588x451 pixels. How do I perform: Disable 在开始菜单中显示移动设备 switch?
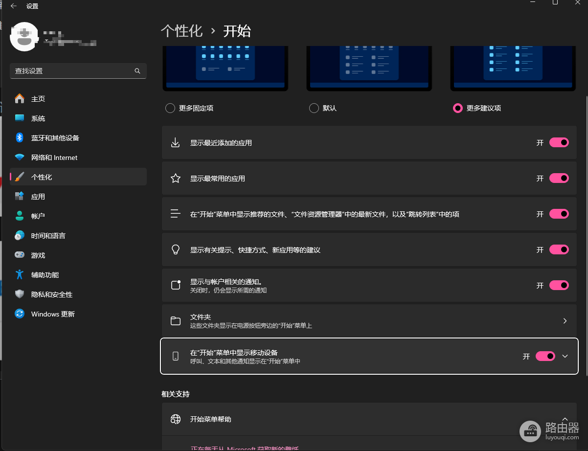[545, 357]
